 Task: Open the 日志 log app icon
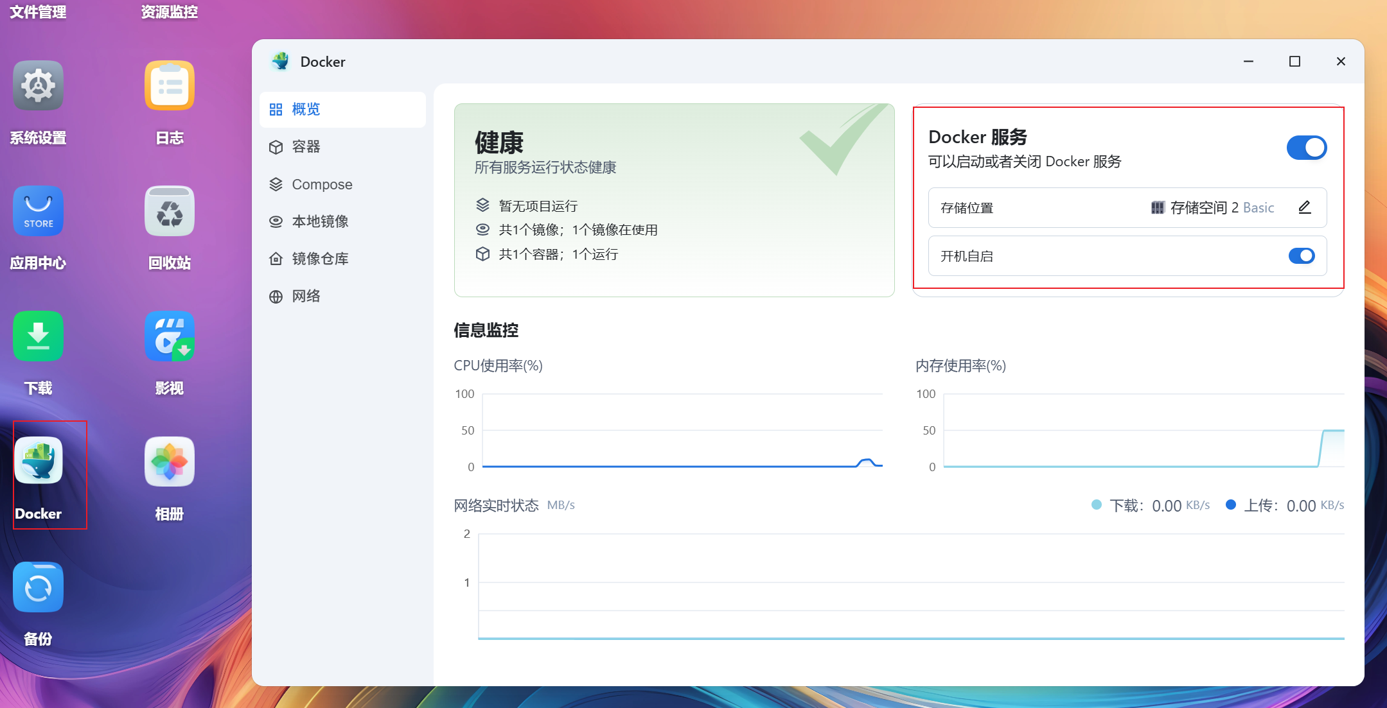[170, 86]
